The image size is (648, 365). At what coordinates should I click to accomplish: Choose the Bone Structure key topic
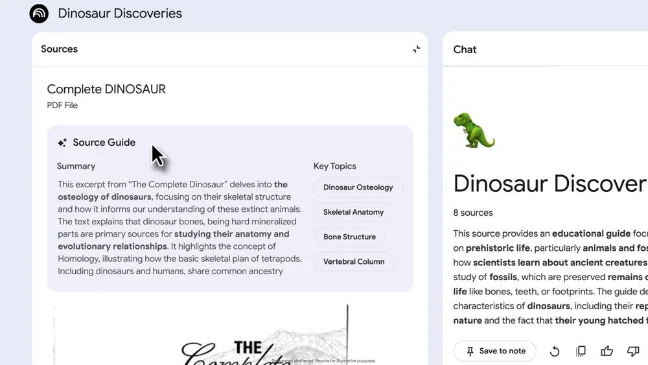coord(349,237)
